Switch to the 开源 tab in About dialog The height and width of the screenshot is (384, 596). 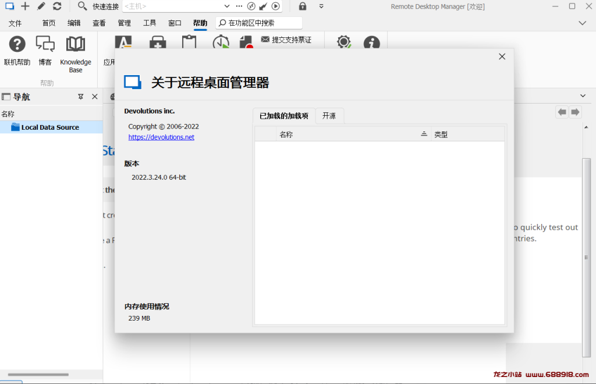329,116
